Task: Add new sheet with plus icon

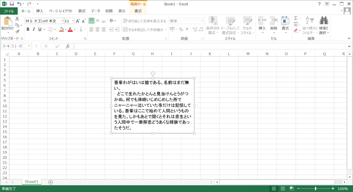Action: [x=50, y=182]
